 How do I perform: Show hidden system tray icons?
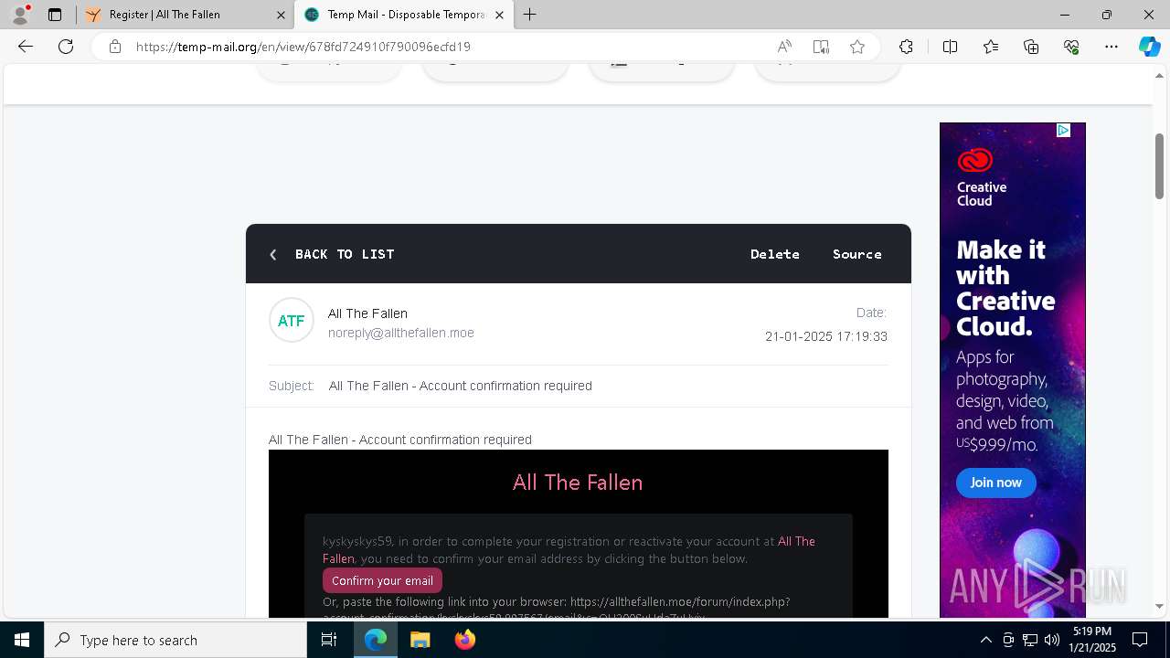985,640
